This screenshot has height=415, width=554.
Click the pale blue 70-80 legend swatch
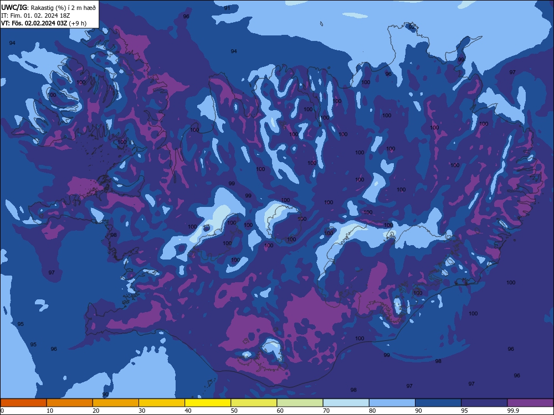click(346, 403)
